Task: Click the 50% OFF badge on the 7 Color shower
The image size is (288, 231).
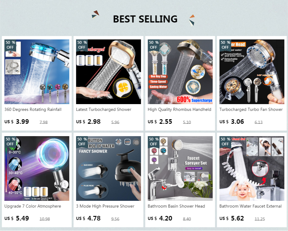Action: [x=10, y=142]
